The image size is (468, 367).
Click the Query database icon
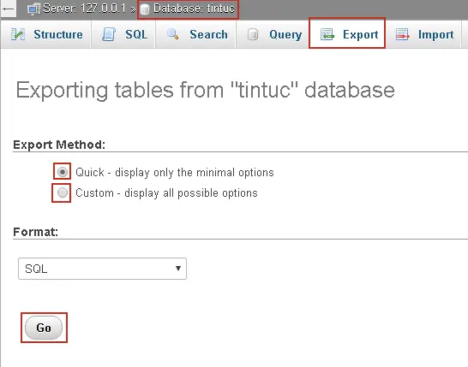pyautogui.click(x=253, y=34)
